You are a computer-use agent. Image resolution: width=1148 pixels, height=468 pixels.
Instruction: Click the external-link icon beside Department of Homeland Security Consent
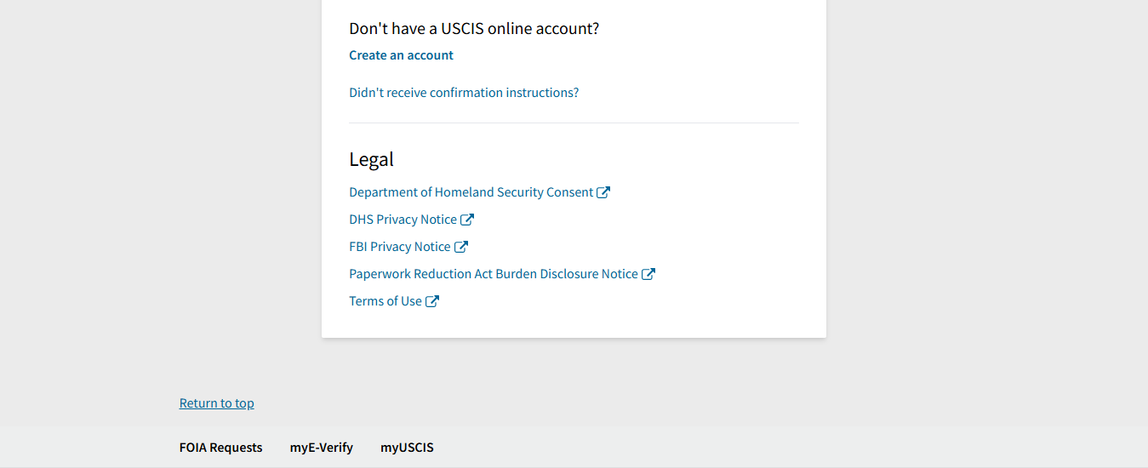(603, 192)
